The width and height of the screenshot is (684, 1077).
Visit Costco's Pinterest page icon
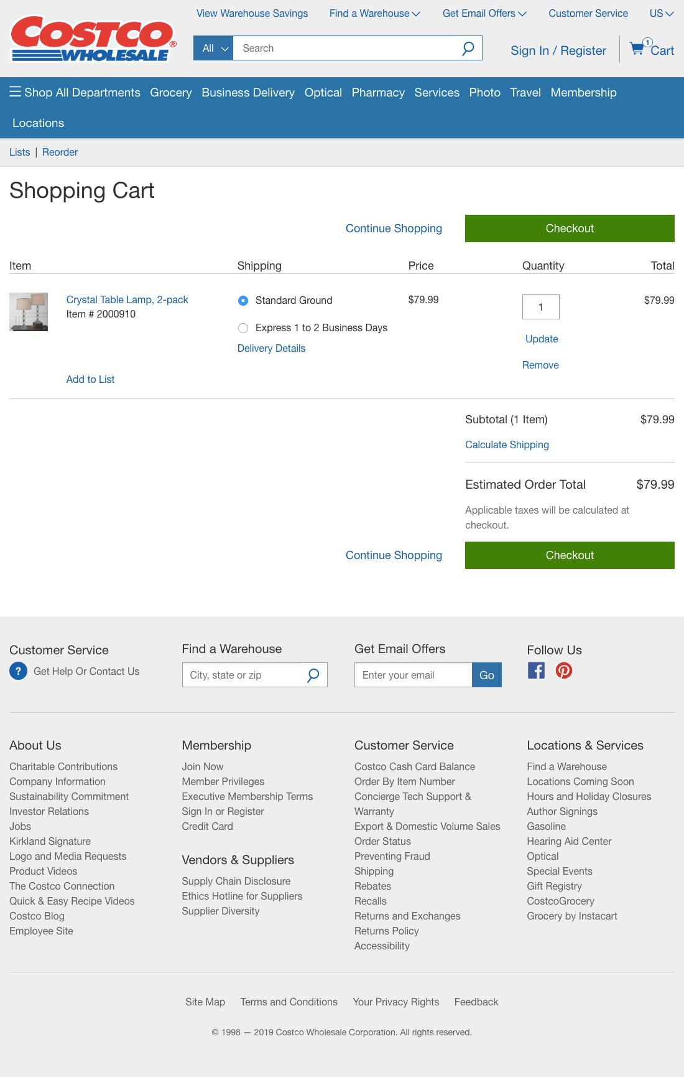(564, 670)
